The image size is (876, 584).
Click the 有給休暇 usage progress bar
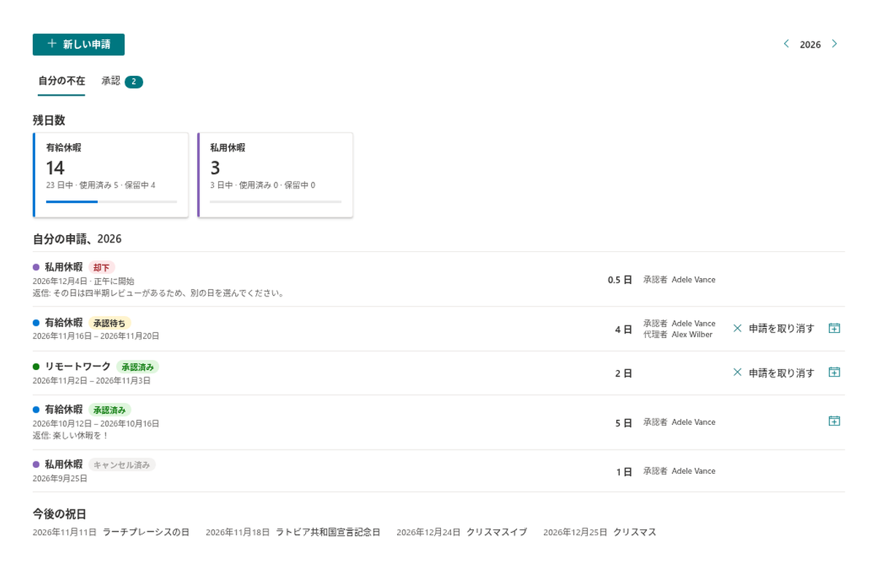point(112,201)
